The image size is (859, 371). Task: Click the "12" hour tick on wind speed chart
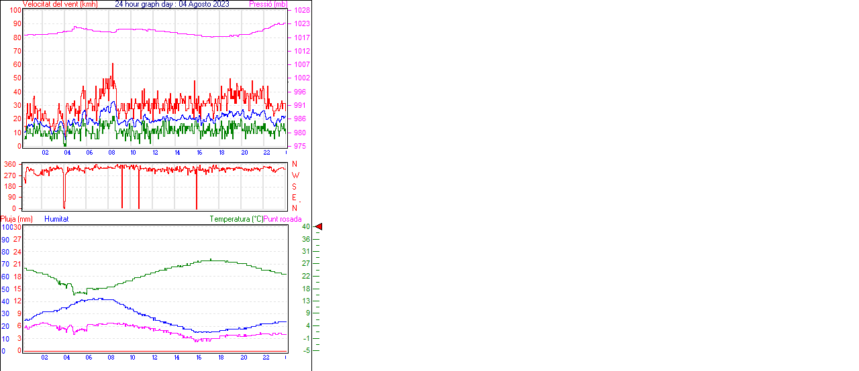coord(155,153)
